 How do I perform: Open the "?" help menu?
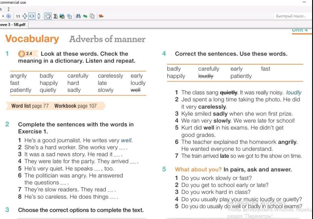(x=8, y=9)
